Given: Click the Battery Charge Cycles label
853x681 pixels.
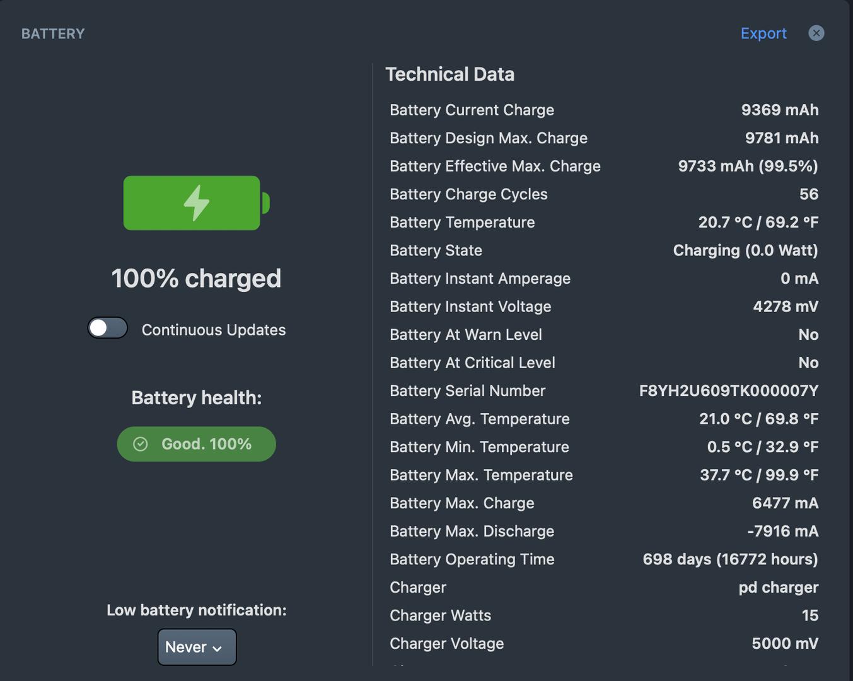Looking at the screenshot, I should pyautogui.click(x=468, y=194).
